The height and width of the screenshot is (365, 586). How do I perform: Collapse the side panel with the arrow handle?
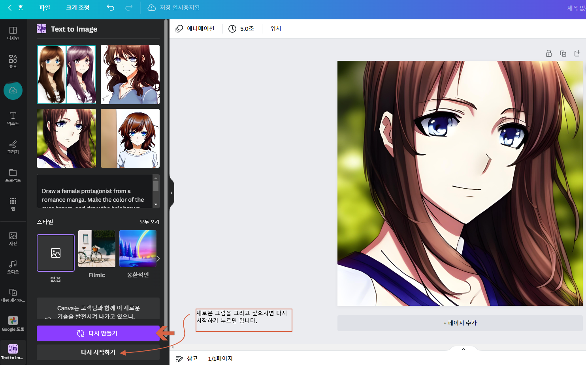pos(171,193)
